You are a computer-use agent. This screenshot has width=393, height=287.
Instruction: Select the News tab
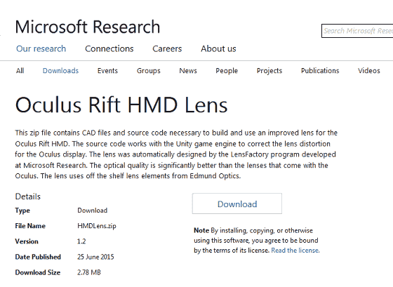(188, 71)
